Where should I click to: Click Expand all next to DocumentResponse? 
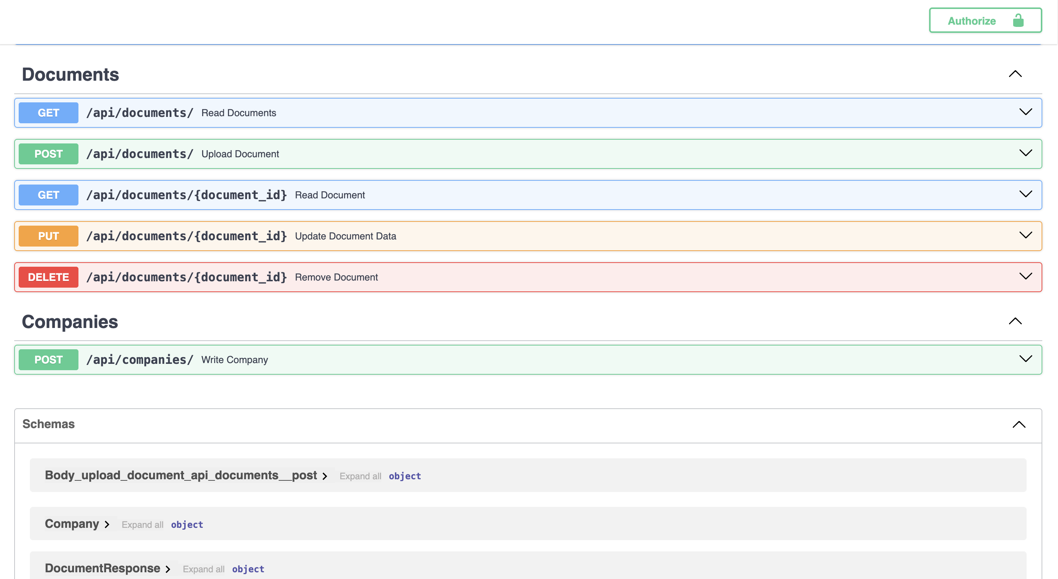pyautogui.click(x=203, y=569)
